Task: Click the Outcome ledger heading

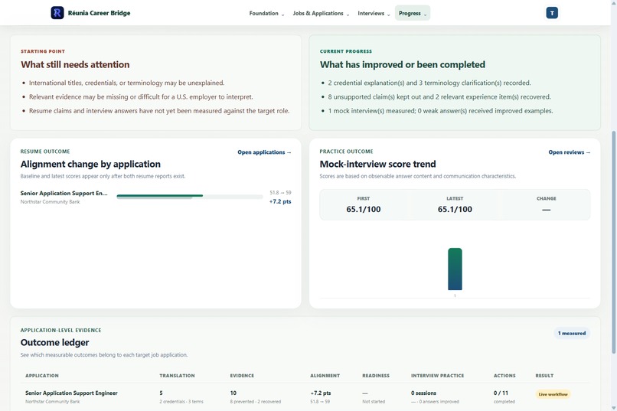Action: click(54, 343)
